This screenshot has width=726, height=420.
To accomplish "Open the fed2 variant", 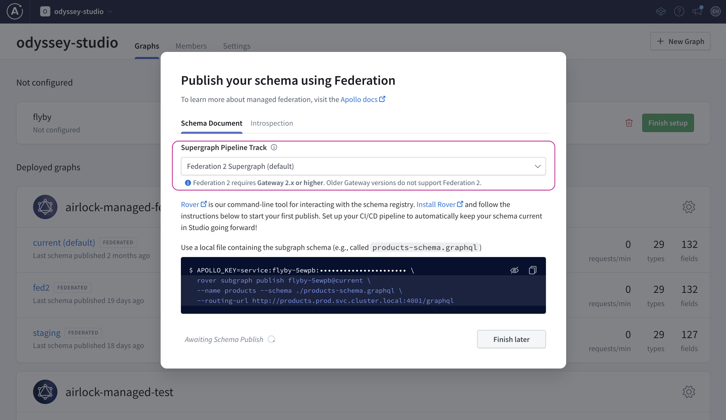I will click(x=41, y=287).
